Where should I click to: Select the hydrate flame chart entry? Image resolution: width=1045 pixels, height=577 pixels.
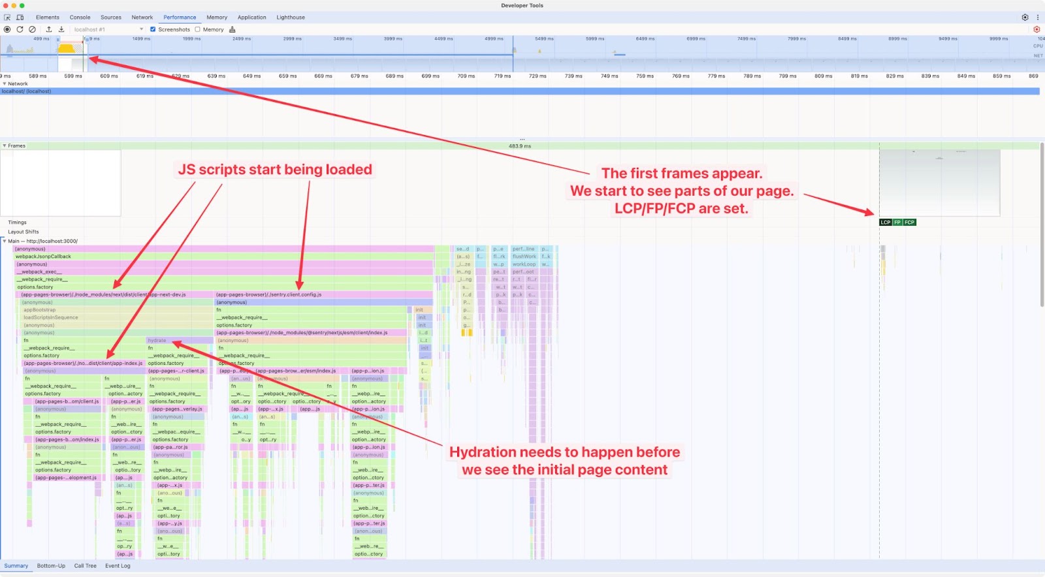point(157,341)
